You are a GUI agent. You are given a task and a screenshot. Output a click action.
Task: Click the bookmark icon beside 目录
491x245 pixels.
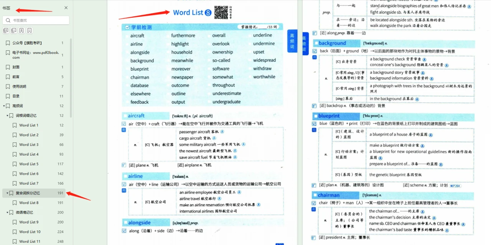(x=8, y=96)
